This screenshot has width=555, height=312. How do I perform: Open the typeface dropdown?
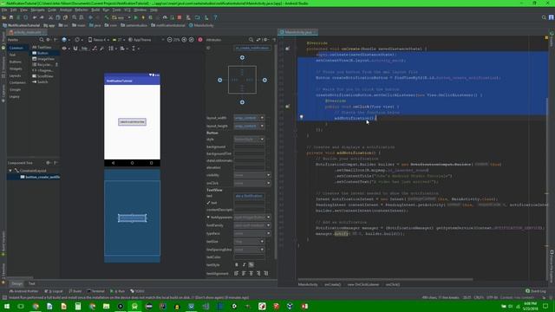click(x=268, y=233)
